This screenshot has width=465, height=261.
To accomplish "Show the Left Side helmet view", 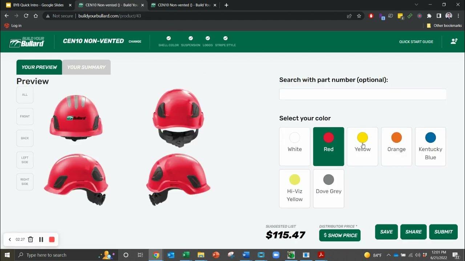I will 25,160.
